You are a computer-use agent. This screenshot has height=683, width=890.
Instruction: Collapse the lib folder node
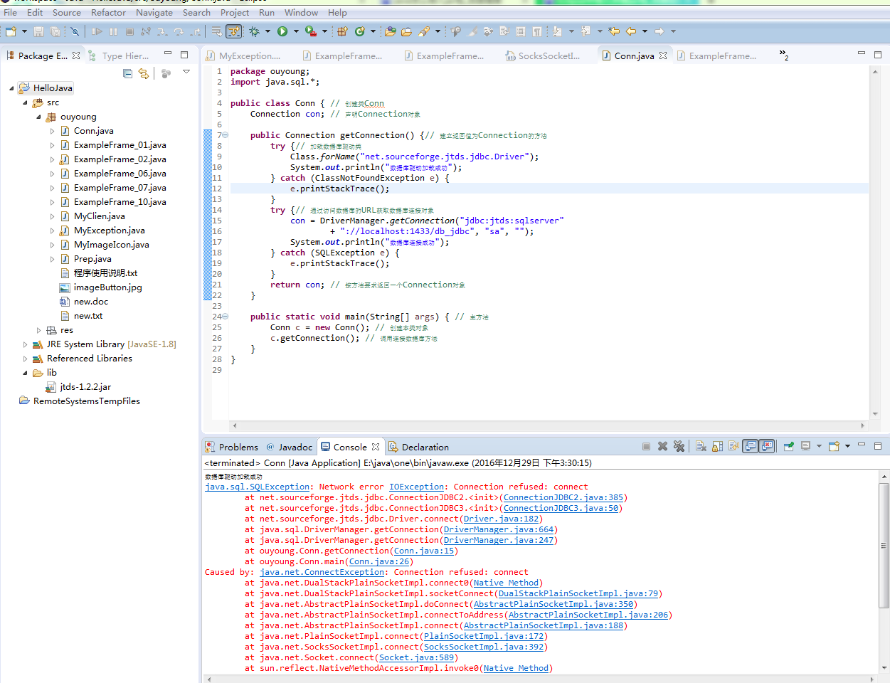coord(25,373)
